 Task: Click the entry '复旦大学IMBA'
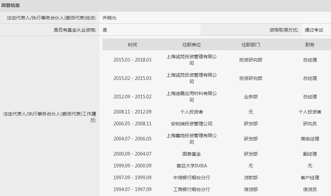point(191,166)
